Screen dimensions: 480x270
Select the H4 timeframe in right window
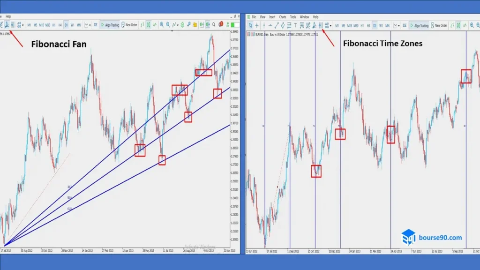(368, 25)
